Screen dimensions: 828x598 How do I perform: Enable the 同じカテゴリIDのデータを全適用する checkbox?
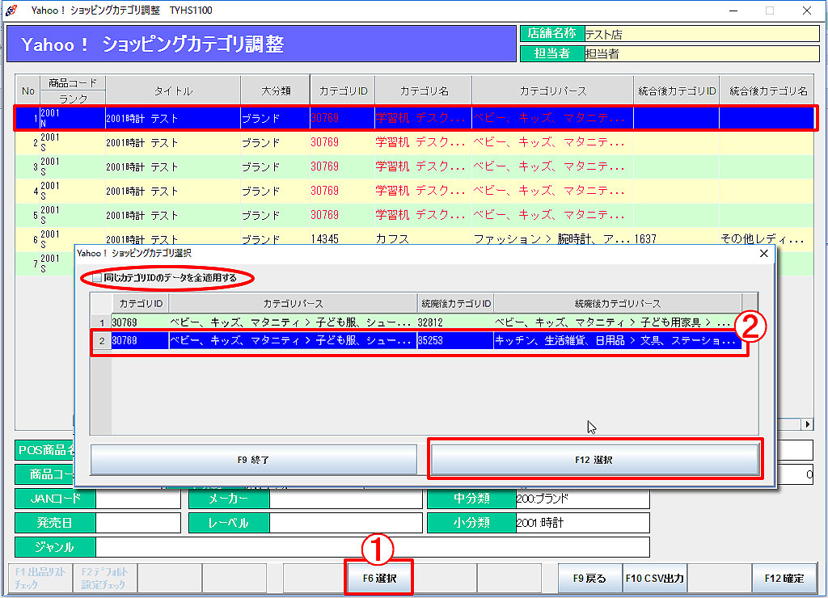click(98, 278)
